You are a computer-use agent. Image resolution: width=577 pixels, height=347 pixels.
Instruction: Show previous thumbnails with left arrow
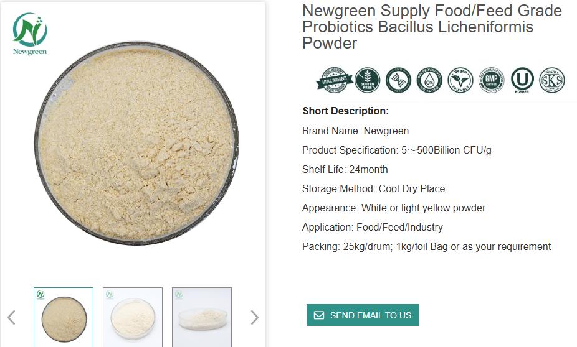(x=11, y=317)
